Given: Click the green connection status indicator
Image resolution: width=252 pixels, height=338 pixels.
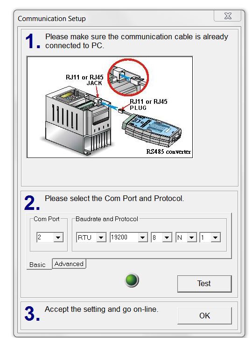Looking at the screenshot, I should [132, 280].
